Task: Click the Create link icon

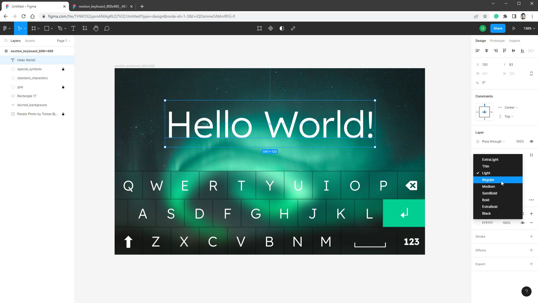Action: [293, 28]
